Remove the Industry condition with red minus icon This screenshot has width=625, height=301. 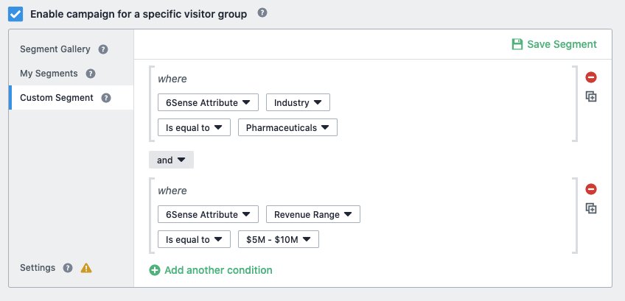pyautogui.click(x=590, y=77)
